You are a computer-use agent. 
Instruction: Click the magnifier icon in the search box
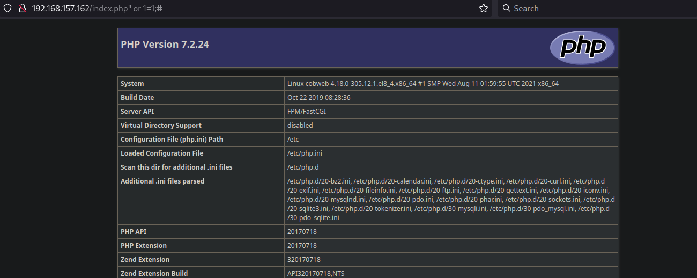coord(507,9)
